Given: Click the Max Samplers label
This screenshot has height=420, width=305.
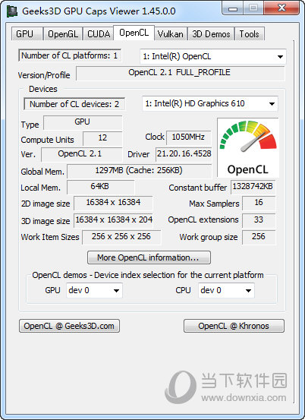Looking at the screenshot, I should tap(214, 204).
